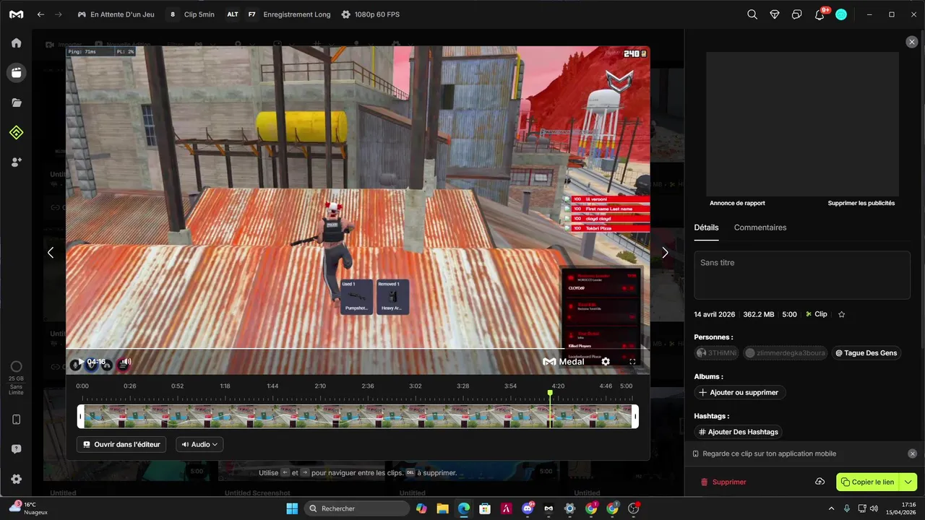Screen dimensions: 925x520
Task: Click the left trim handle of timeline
Action: pos(81,416)
